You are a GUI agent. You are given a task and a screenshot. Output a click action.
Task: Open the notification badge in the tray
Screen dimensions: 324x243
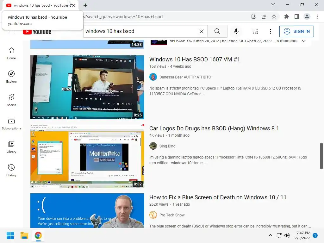point(315,235)
